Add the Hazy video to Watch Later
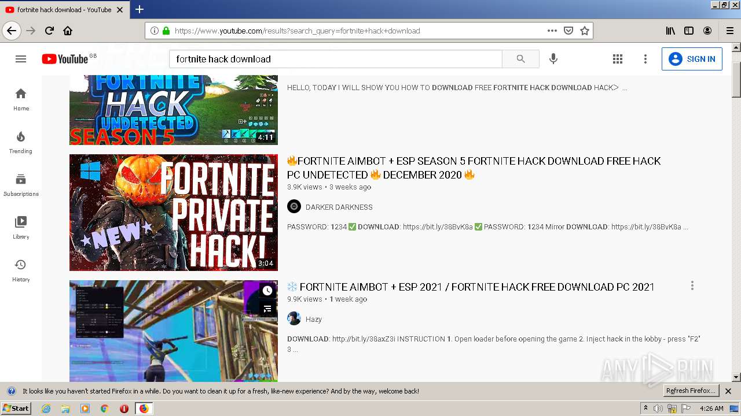 [x=267, y=291]
